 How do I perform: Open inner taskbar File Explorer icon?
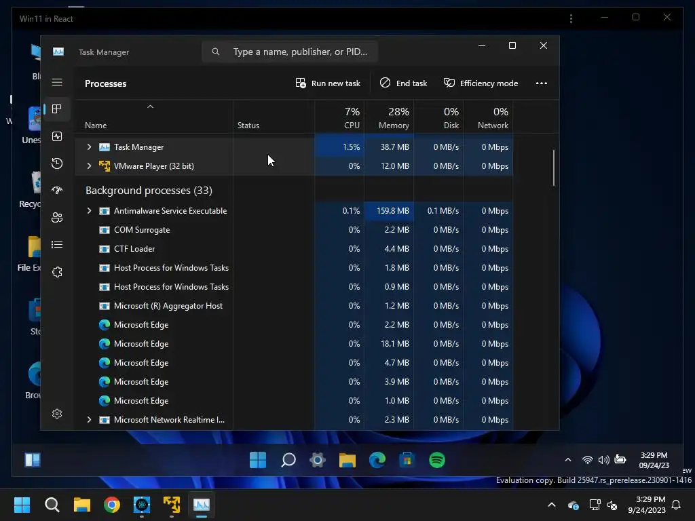[x=347, y=460]
